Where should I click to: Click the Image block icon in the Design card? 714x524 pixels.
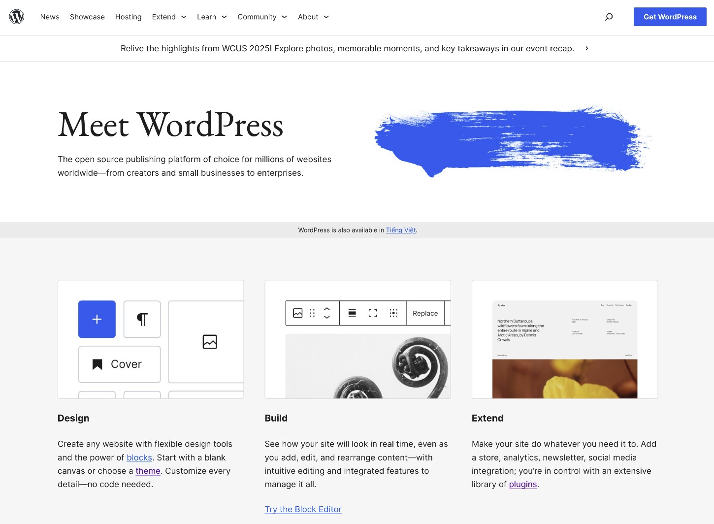pyautogui.click(x=210, y=342)
